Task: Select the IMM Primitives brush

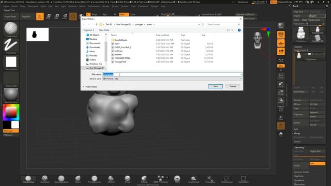Action: (x=161, y=179)
